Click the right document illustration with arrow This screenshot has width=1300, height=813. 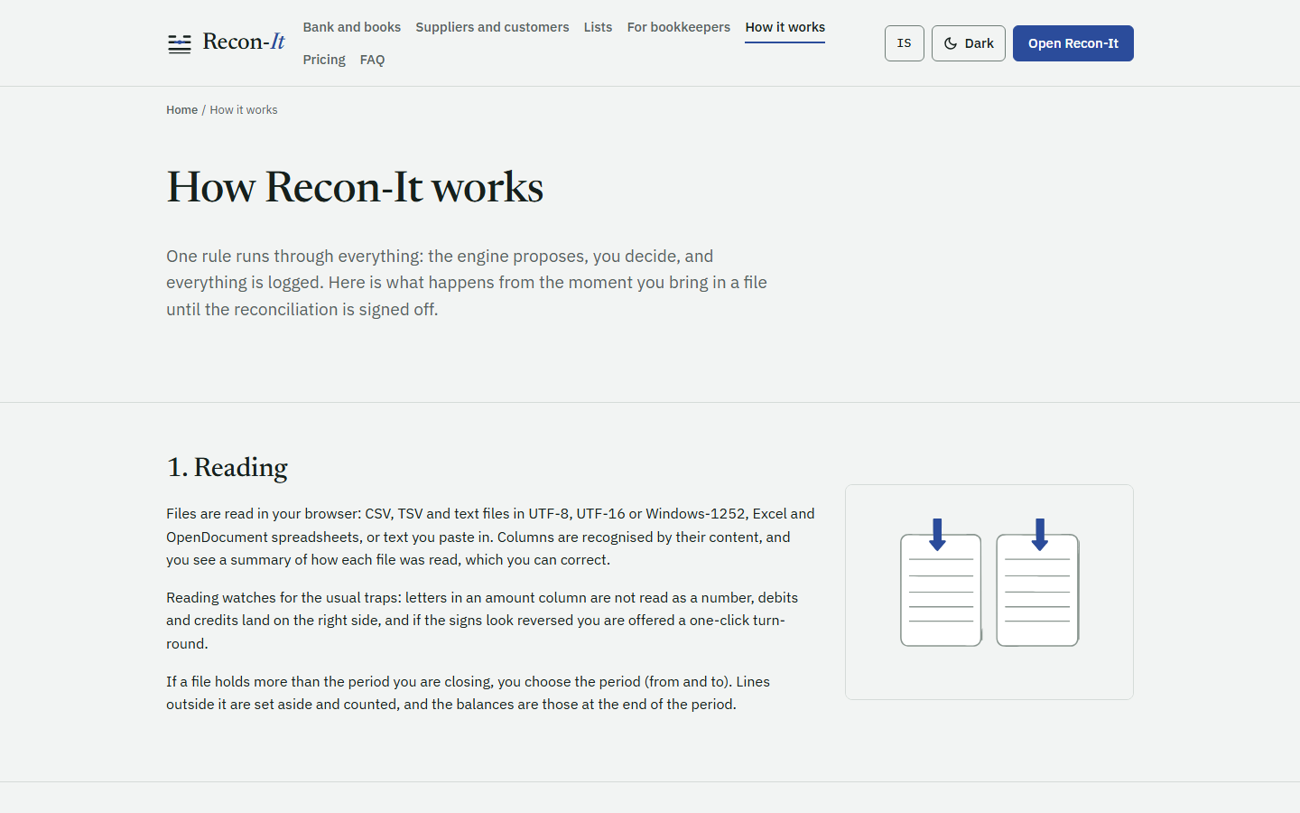[1037, 583]
